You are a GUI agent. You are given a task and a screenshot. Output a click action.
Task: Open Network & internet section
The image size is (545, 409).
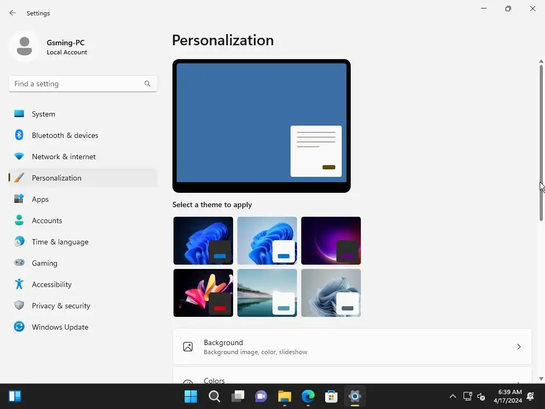(83, 157)
